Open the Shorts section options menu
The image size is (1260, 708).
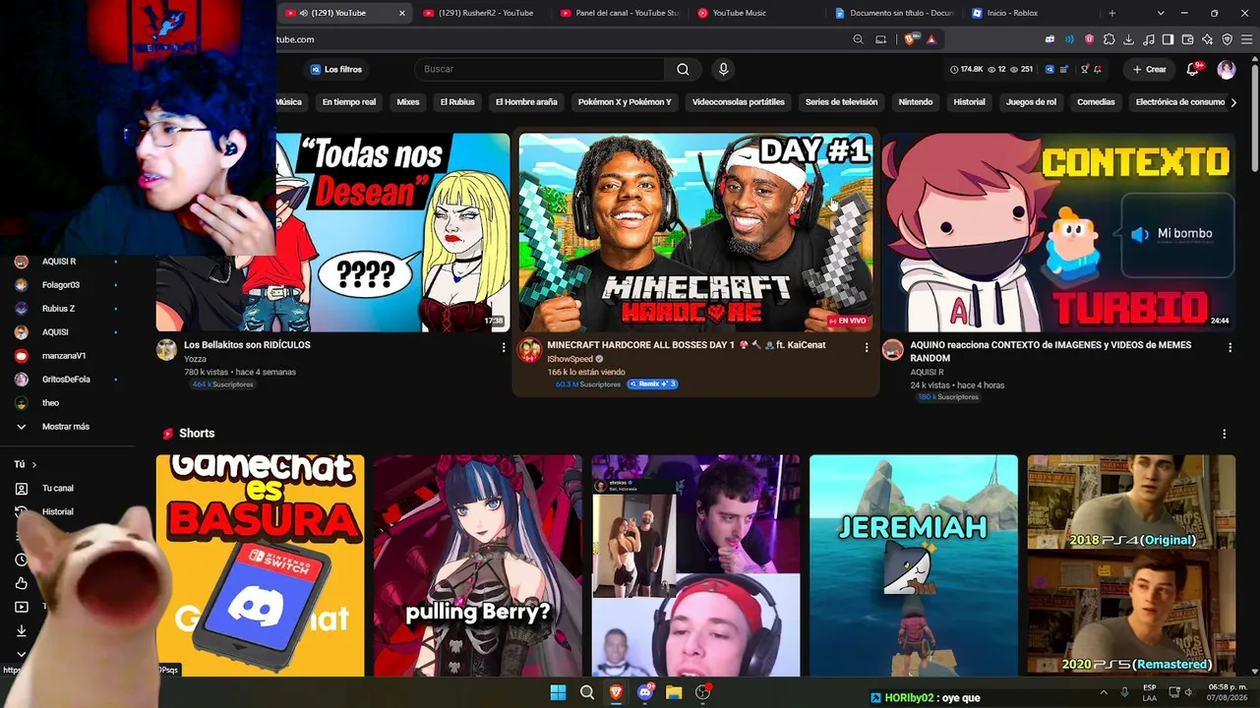tap(1225, 434)
